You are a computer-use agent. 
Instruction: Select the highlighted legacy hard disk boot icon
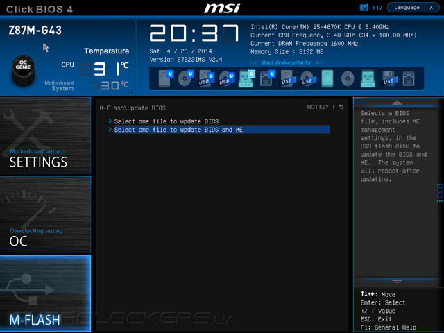click(327, 78)
